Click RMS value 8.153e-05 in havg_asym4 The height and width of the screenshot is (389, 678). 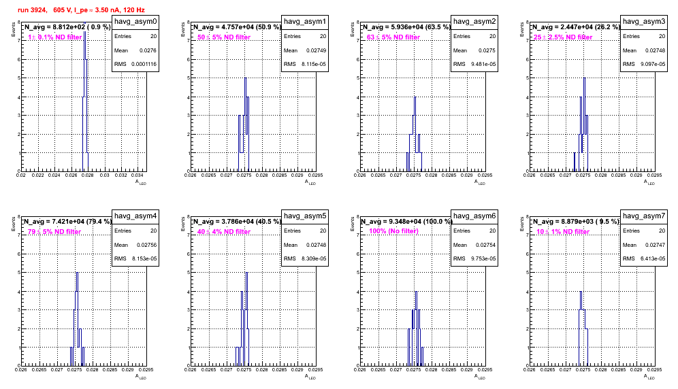click(144, 258)
